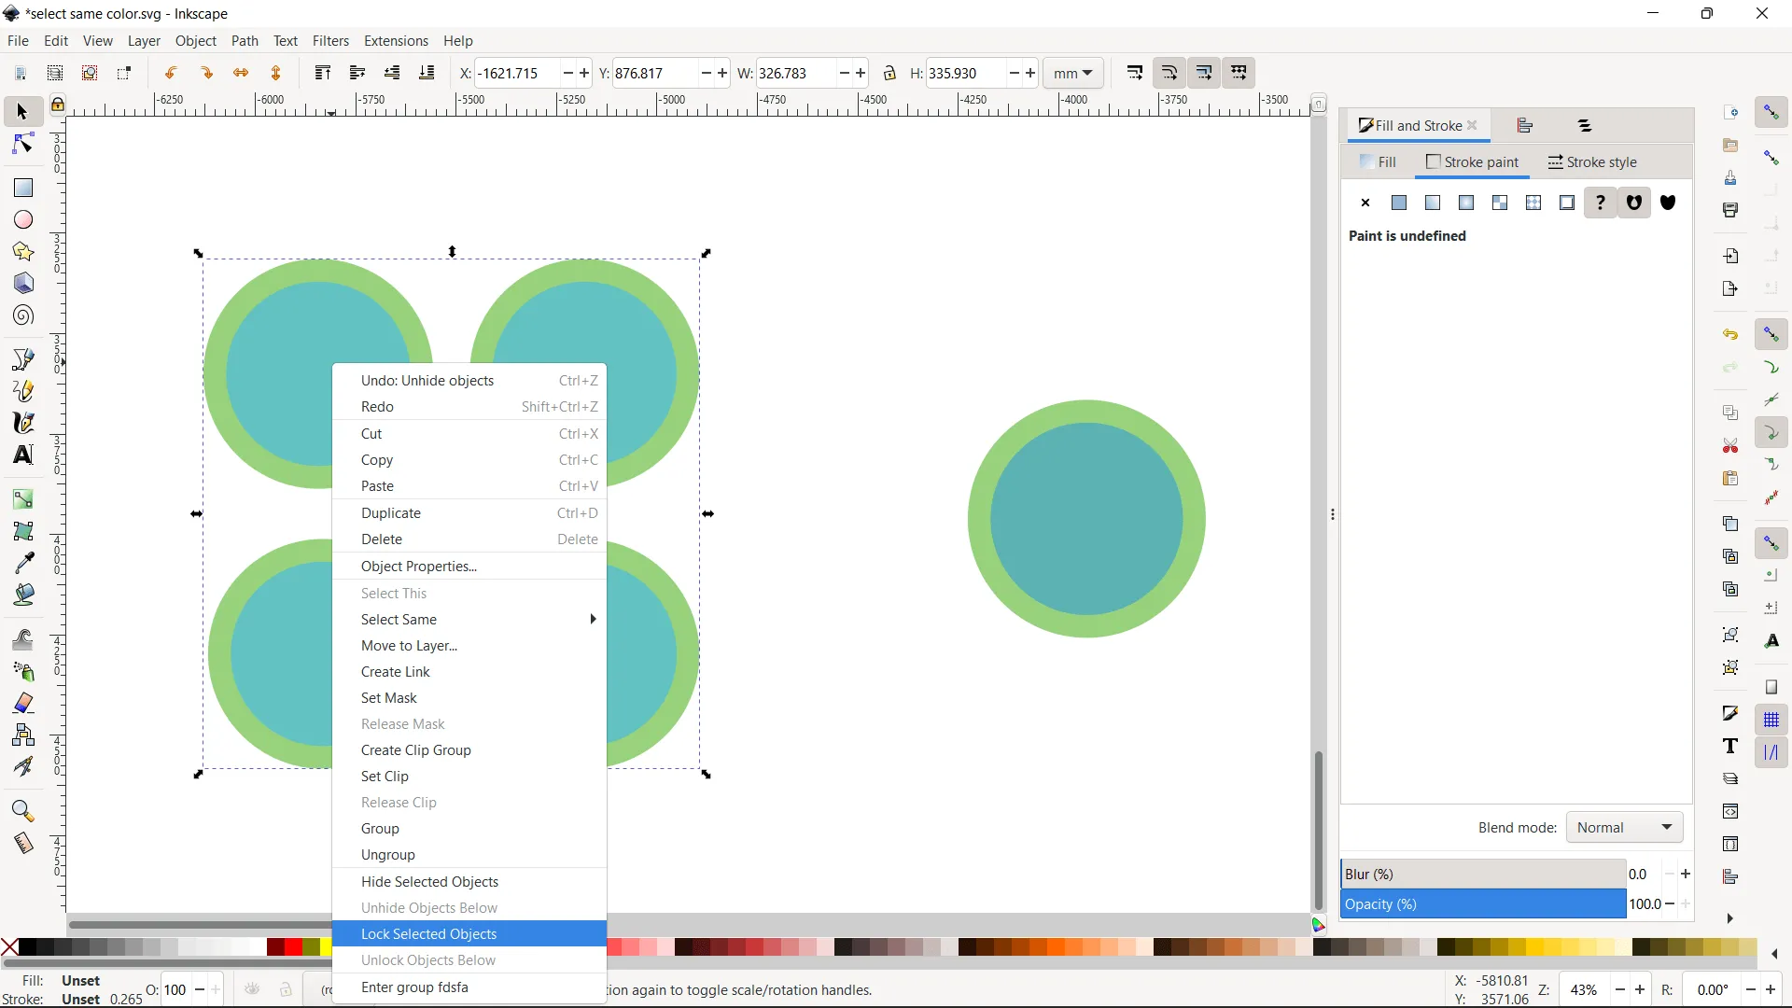Toggle current layer visibility in status bar
The height and width of the screenshot is (1008, 1792).
[x=251, y=989]
